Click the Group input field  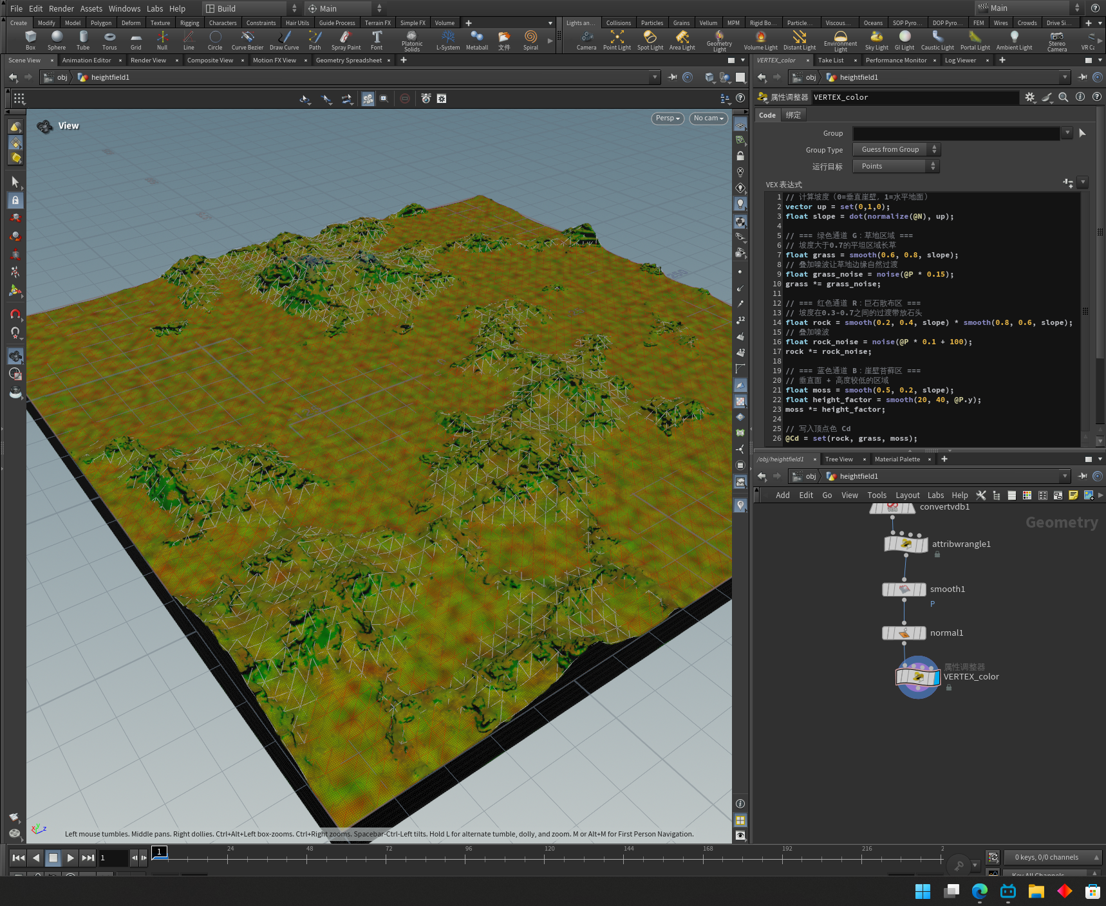[956, 133]
